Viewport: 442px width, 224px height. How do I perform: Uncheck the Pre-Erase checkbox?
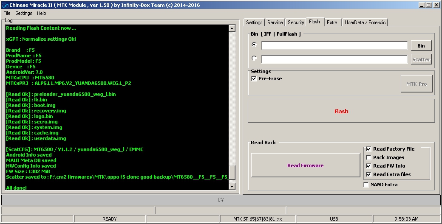(x=254, y=78)
